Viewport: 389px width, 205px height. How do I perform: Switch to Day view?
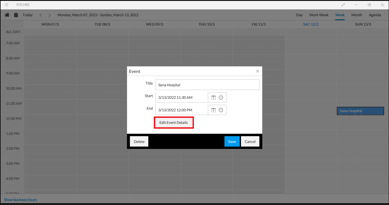pyautogui.click(x=299, y=15)
